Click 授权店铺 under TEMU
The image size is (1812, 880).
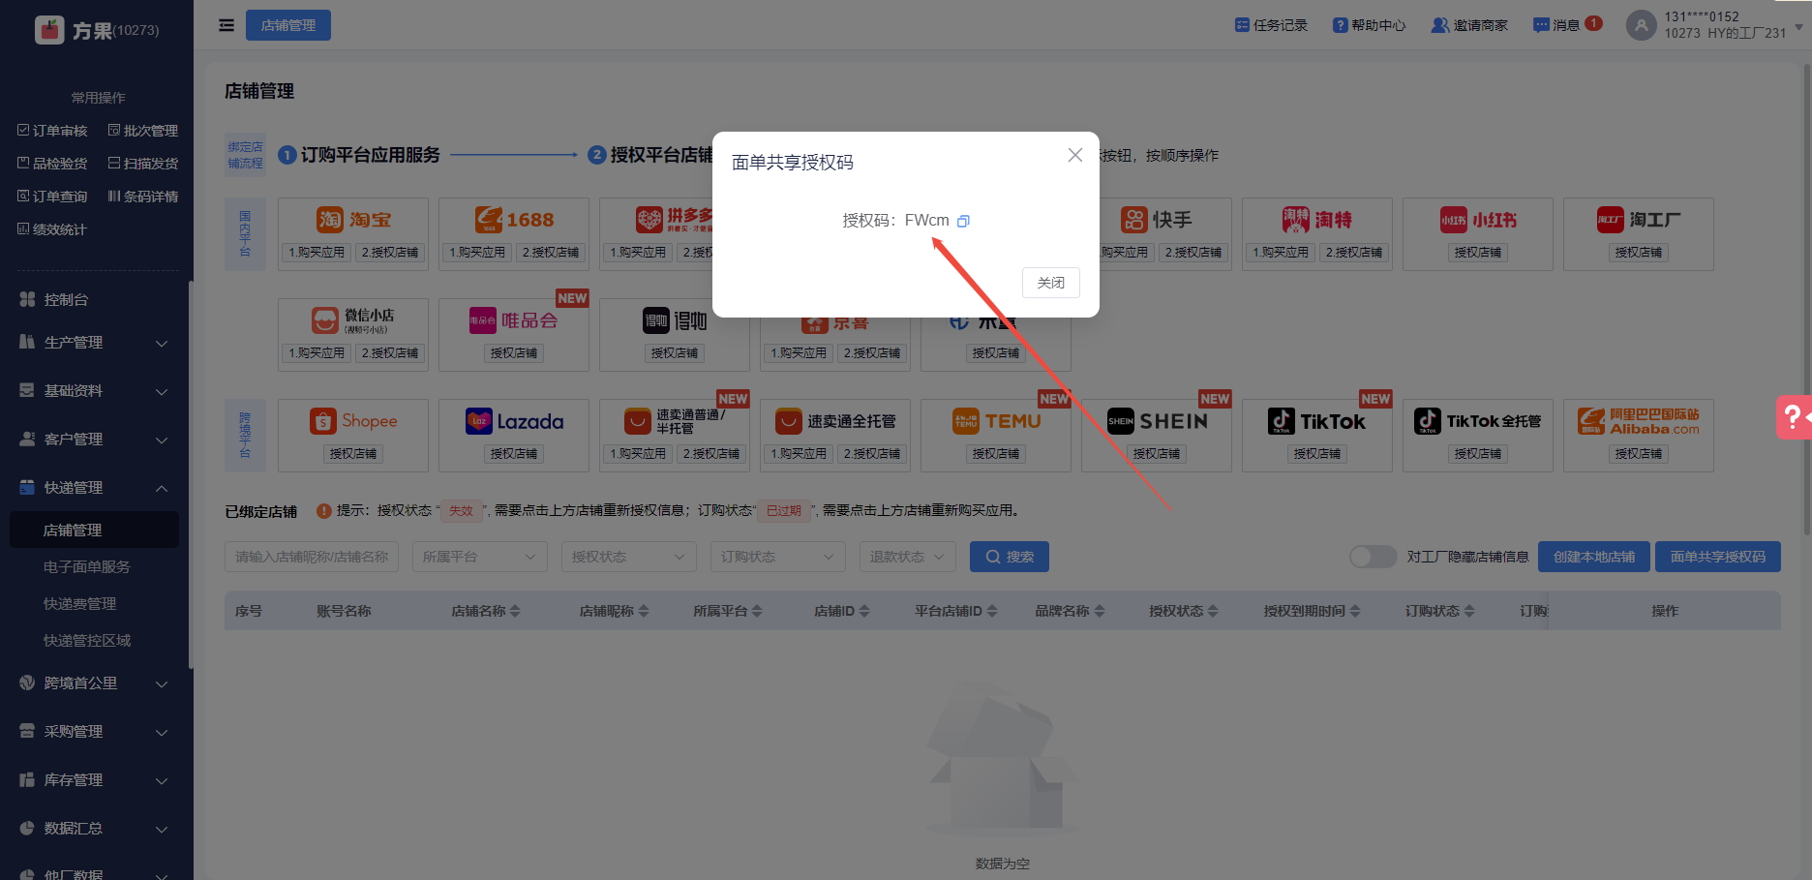(996, 454)
